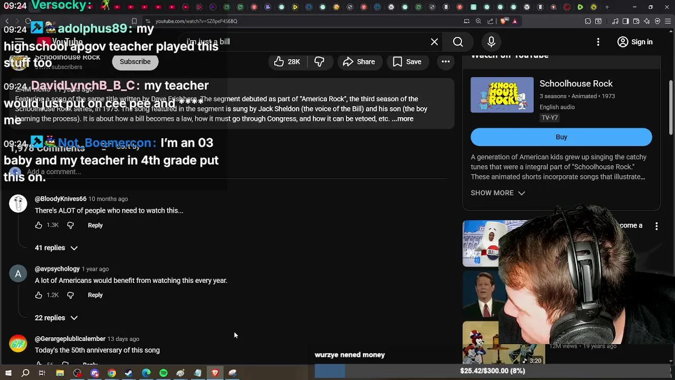
Task: Open recommended video thumbnail with Bill character
Action: [x=481, y=243]
